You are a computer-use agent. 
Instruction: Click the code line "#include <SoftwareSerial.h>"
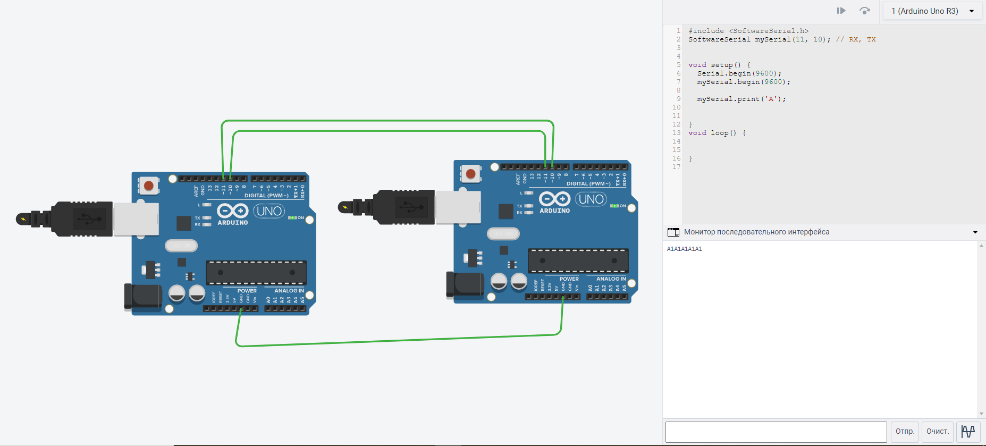(x=748, y=31)
